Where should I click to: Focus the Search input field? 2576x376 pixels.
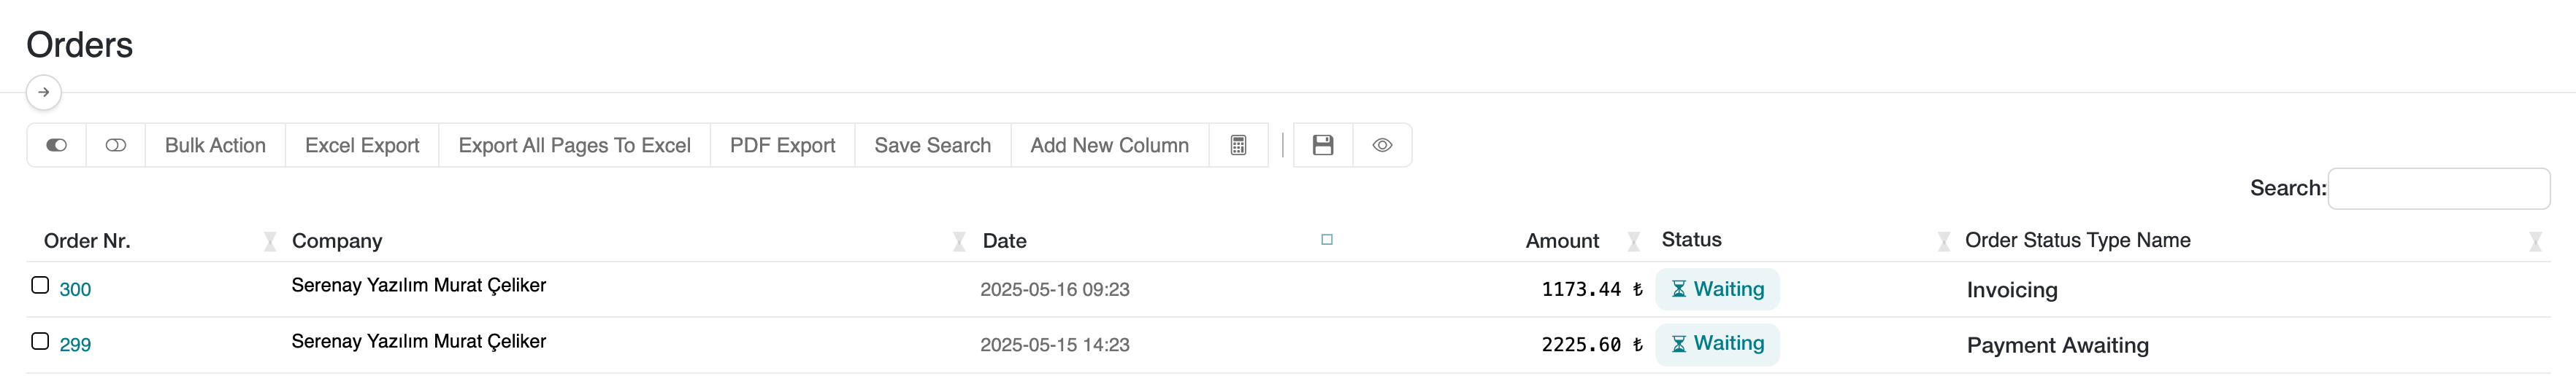(x=2438, y=189)
